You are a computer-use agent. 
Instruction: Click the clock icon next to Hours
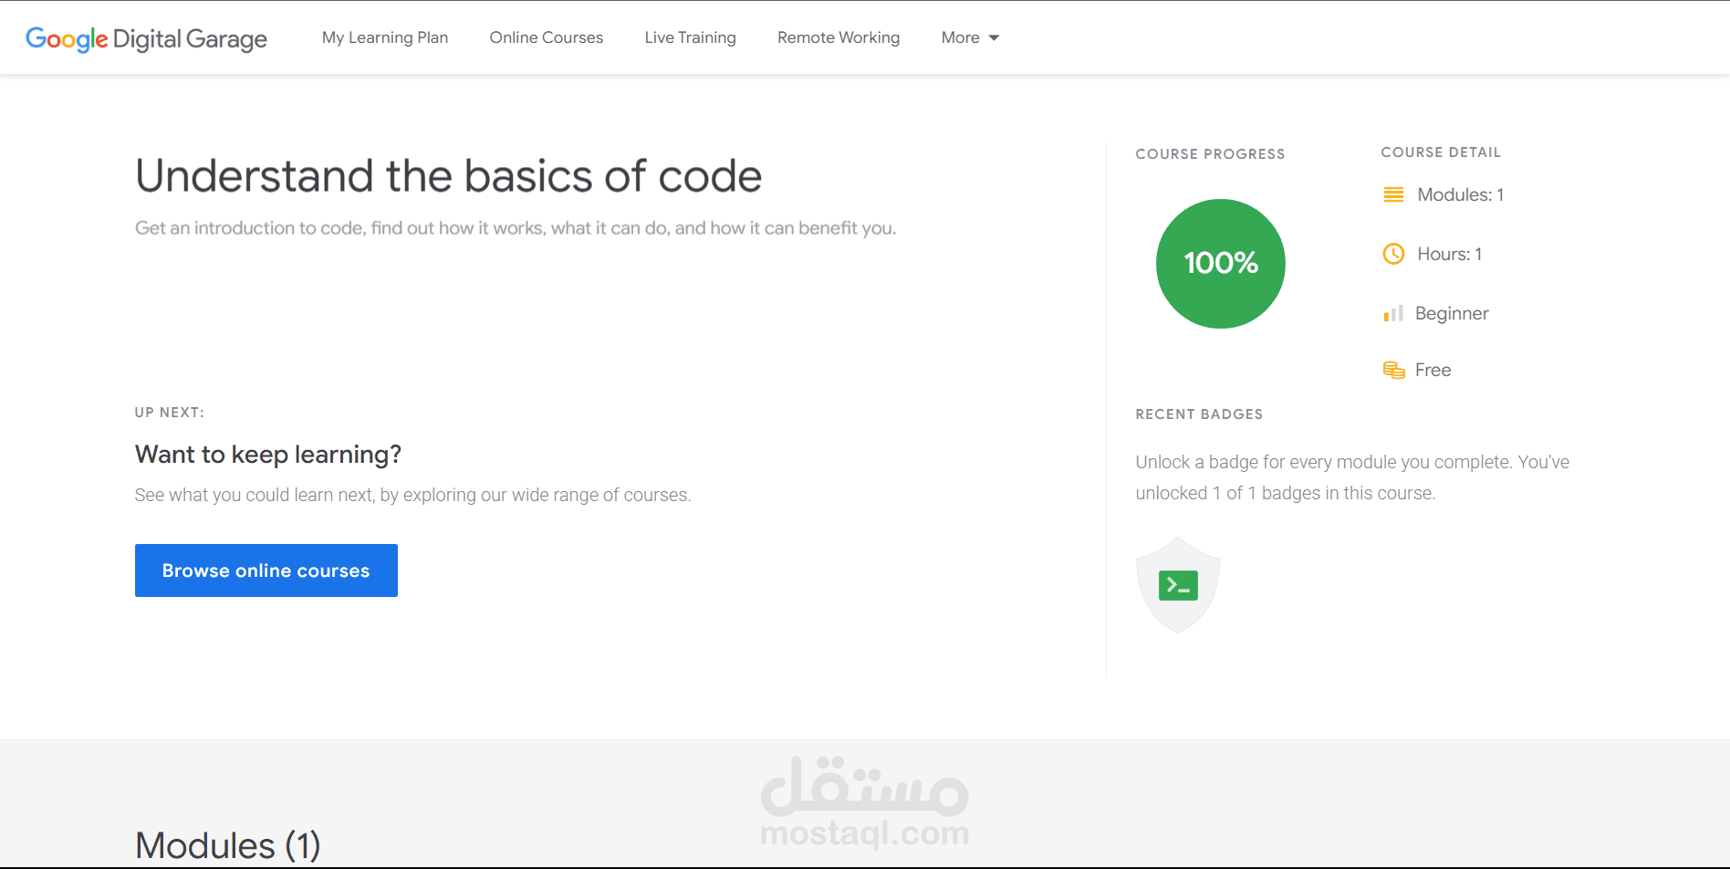[x=1393, y=254]
